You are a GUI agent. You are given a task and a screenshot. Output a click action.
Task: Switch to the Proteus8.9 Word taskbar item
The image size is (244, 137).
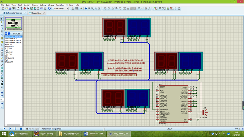(94, 134)
